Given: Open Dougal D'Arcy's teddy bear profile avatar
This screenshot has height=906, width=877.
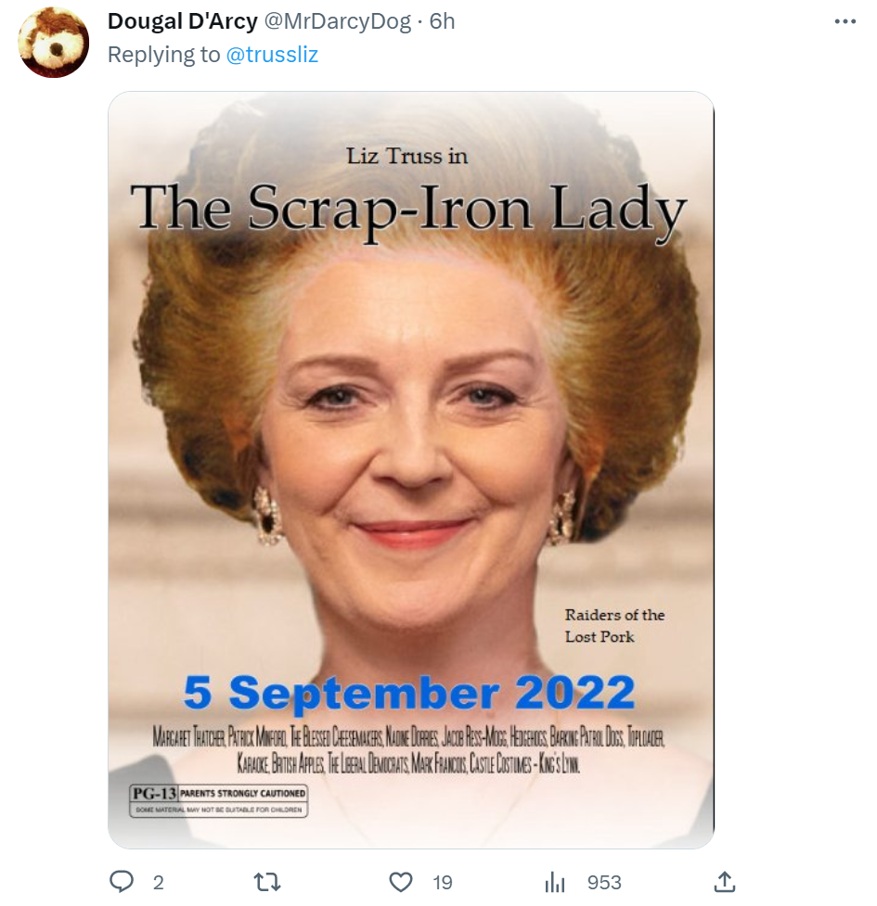Looking at the screenshot, I should point(54,42).
